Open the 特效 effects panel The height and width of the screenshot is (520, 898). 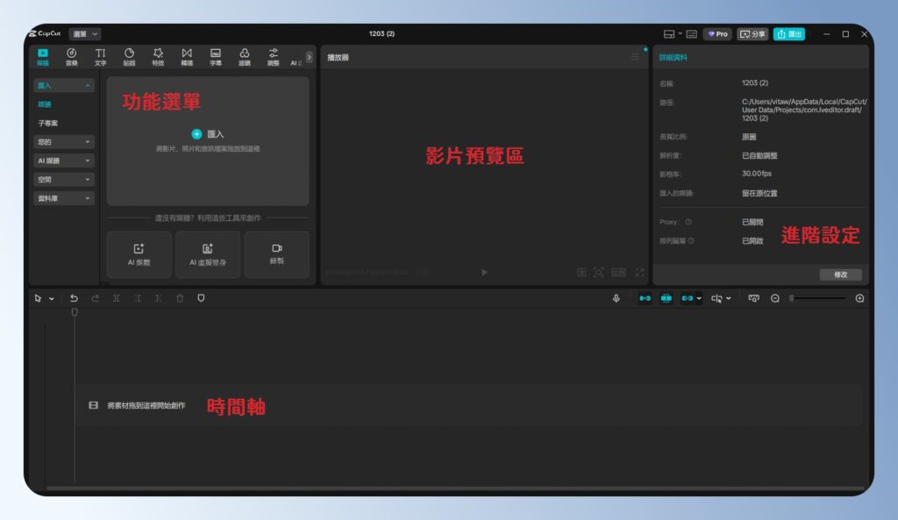coord(158,57)
